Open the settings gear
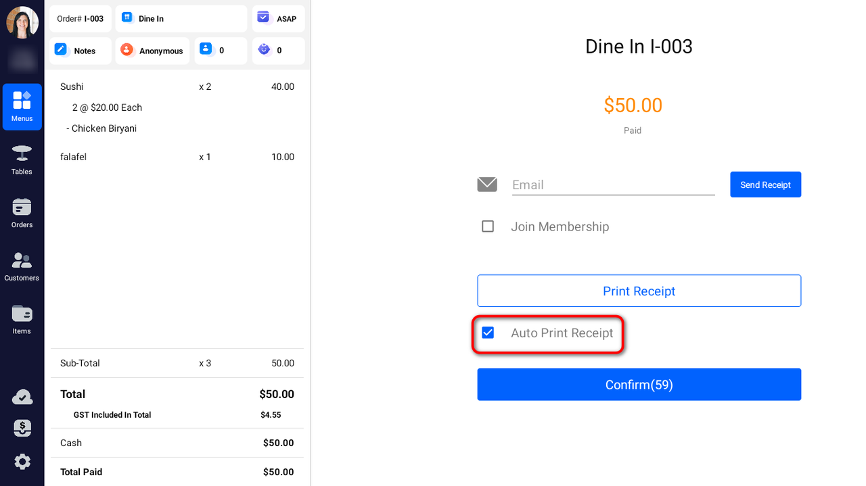Viewport: 866px width, 486px height. [x=22, y=462]
